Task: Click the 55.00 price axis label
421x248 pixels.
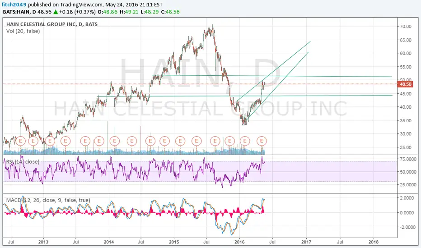Action: coord(406,67)
